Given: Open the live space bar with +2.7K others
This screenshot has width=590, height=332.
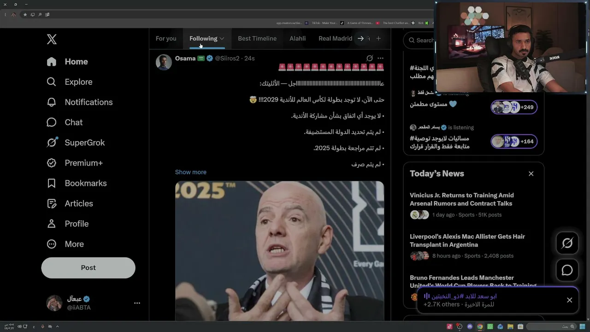Looking at the screenshot, I should pos(497,300).
